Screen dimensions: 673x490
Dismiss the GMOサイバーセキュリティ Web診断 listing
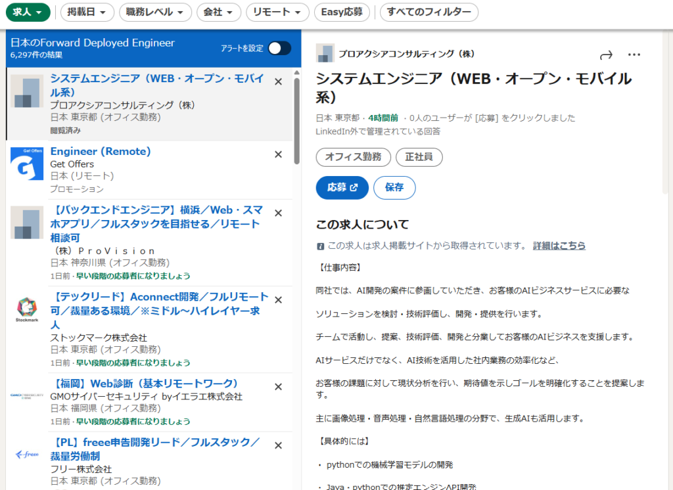[x=278, y=387]
